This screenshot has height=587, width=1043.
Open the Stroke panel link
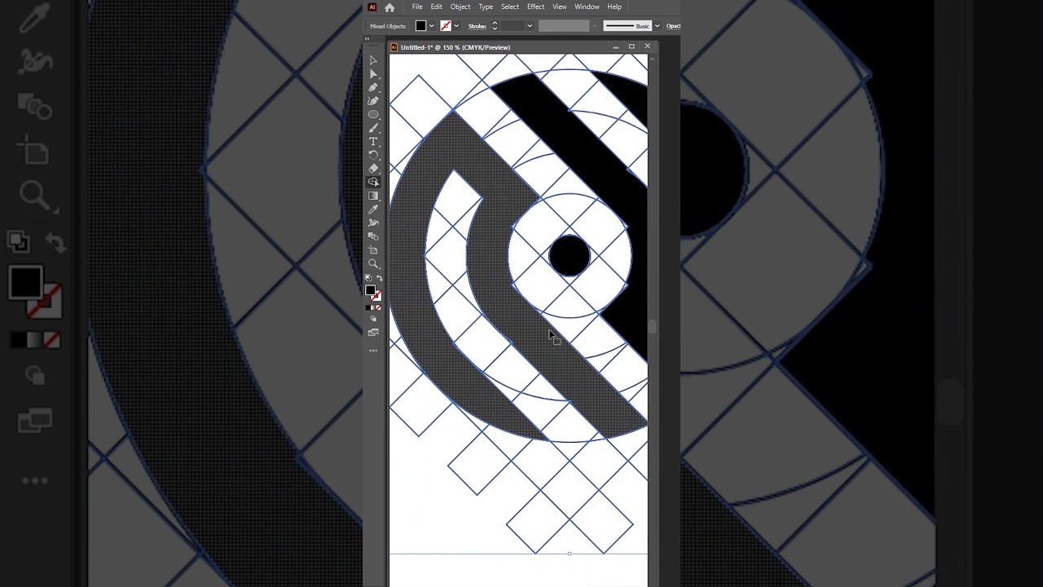477,26
